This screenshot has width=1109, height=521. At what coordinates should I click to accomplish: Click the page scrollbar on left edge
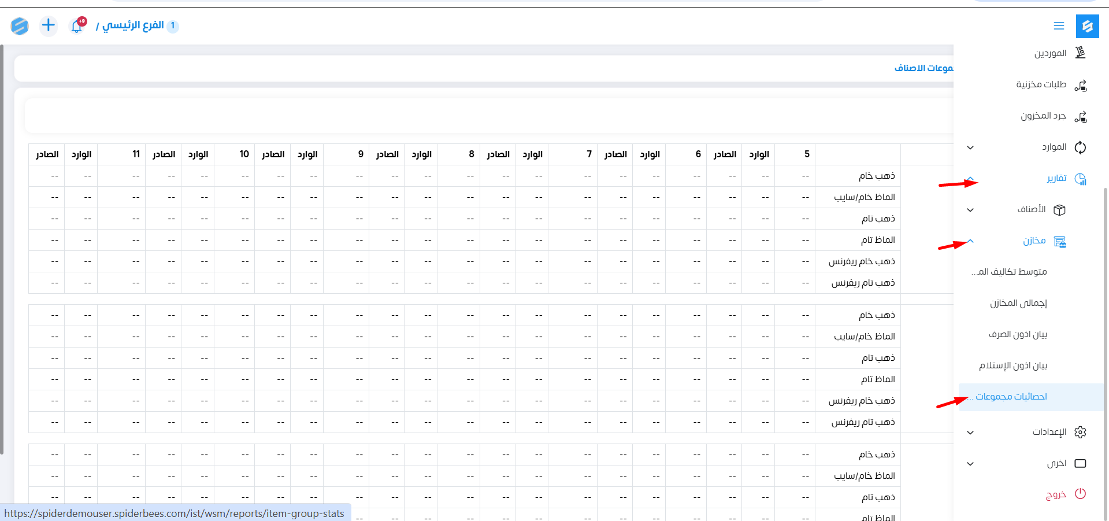coord(2,249)
